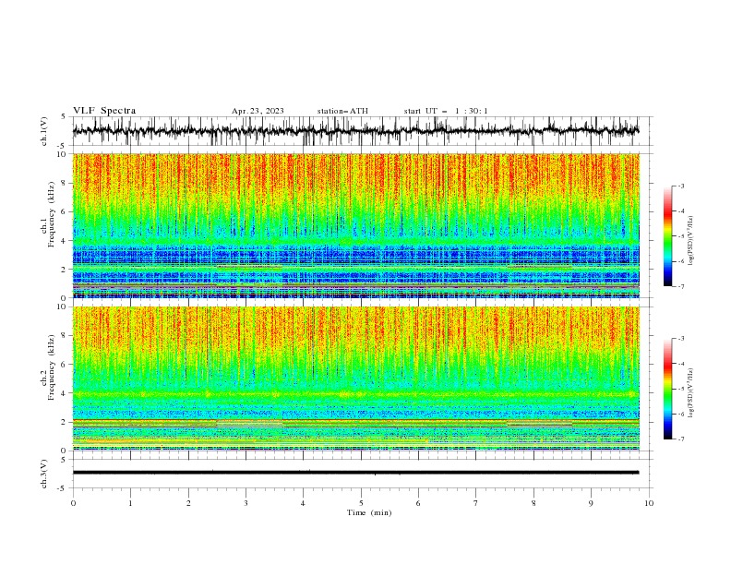Click the ch.1 "Frequency (kHz)" axis label
The width and height of the screenshot is (731, 565).
tap(52, 212)
